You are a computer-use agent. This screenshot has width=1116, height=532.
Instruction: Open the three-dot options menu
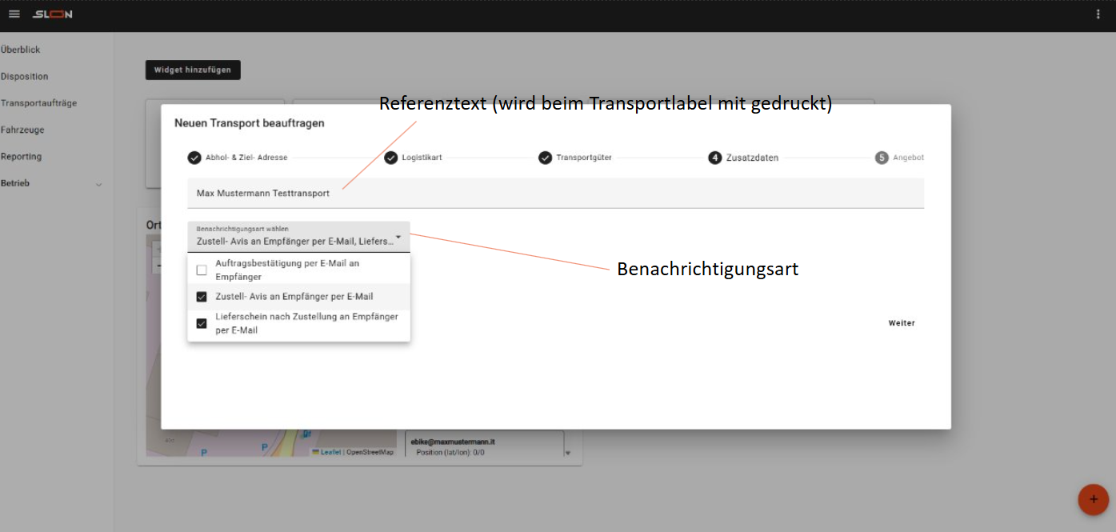[x=1098, y=14]
